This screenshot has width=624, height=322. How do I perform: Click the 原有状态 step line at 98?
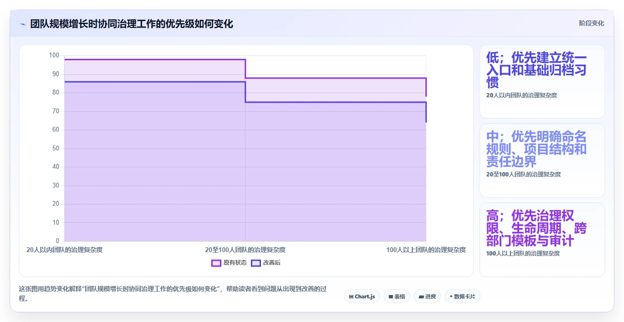[155, 59]
